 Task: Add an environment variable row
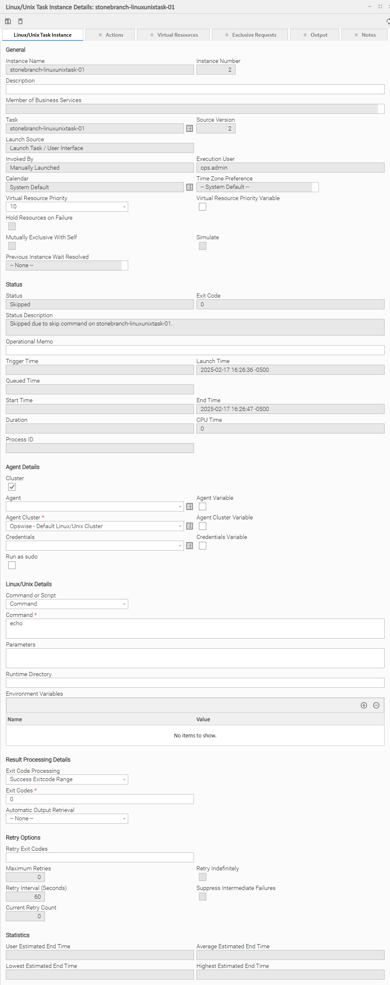pos(364,705)
